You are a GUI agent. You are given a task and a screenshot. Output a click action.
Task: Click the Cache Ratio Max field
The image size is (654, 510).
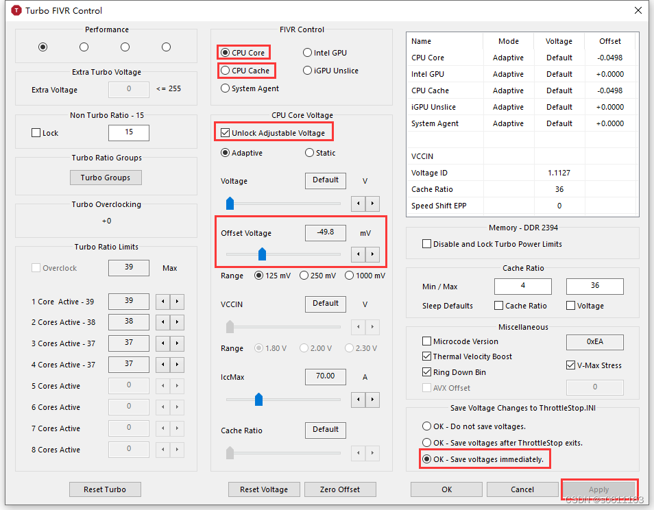point(595,287)
